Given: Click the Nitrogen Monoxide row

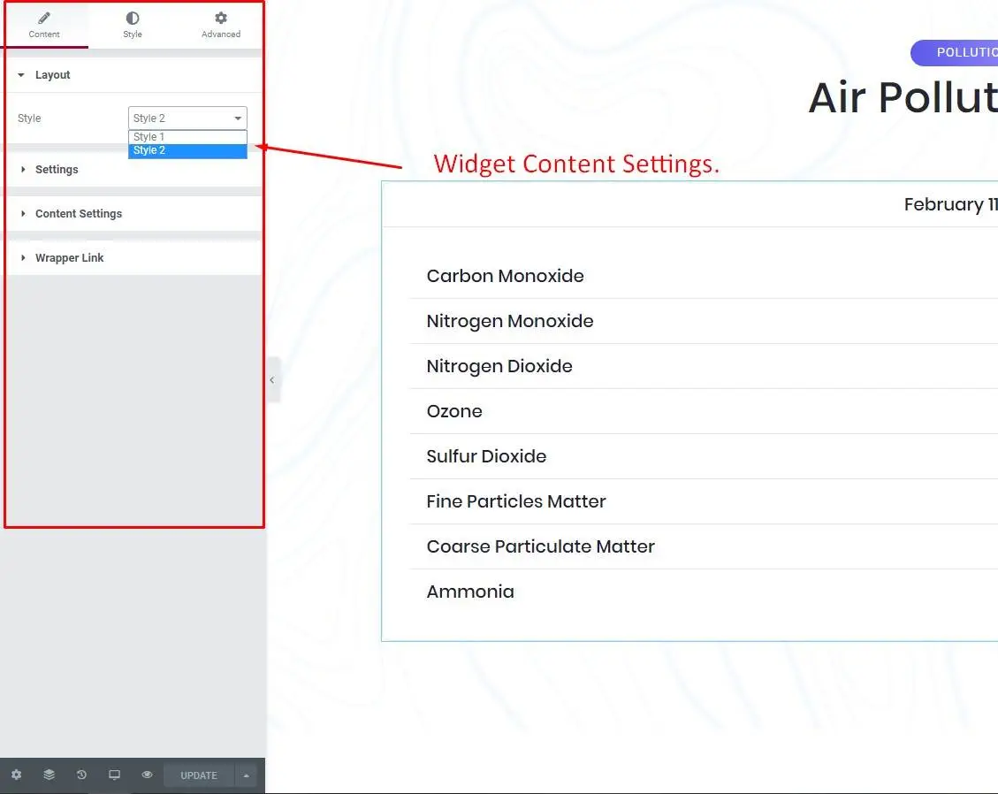Looking at the screenshot, I should (x=704, y=322).
